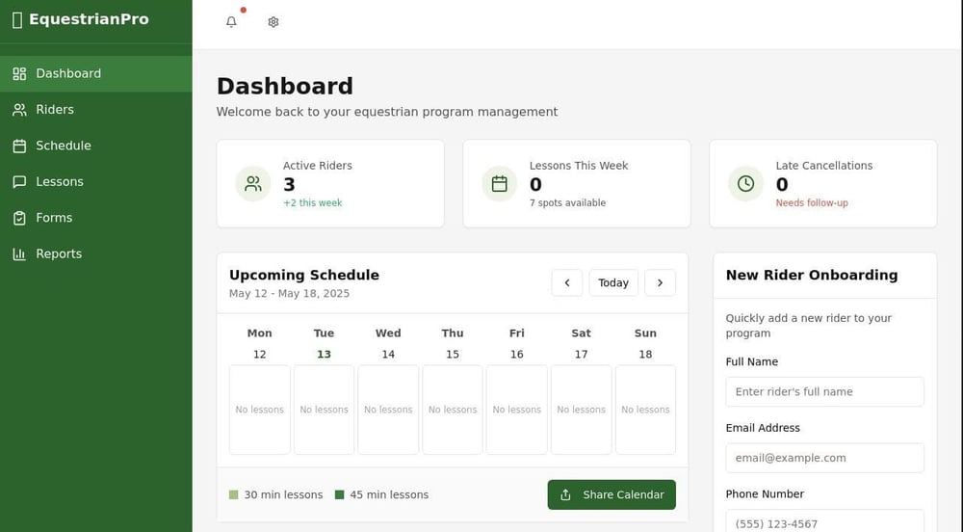Click the "+2 this week" text
Image resolution: width=963 pixels, height=532 pixels.
pyautogui.click(x=313, y=202)
